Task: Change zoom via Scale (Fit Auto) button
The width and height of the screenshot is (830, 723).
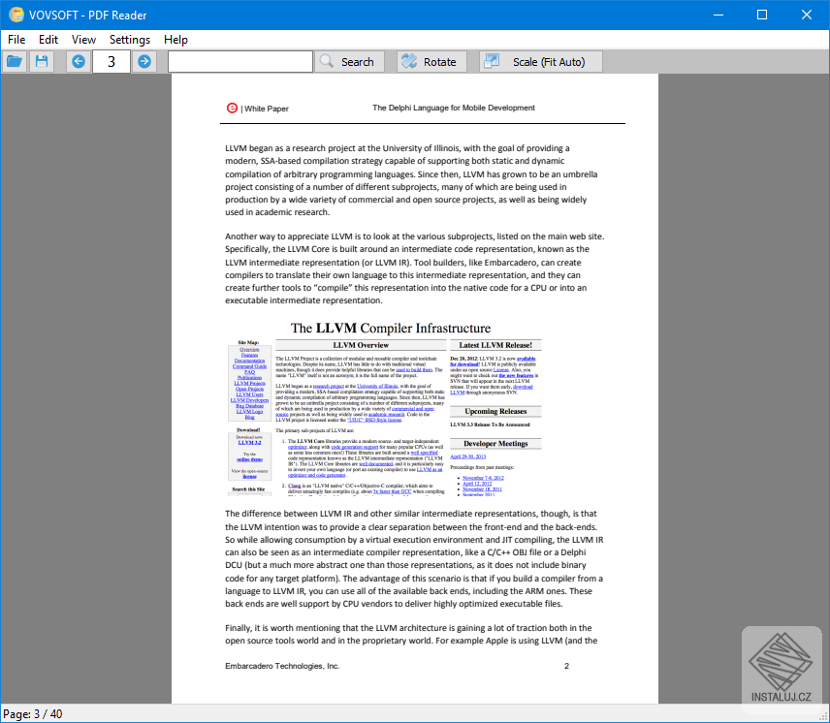Action: pyautogui.click(x=540, y=62)
